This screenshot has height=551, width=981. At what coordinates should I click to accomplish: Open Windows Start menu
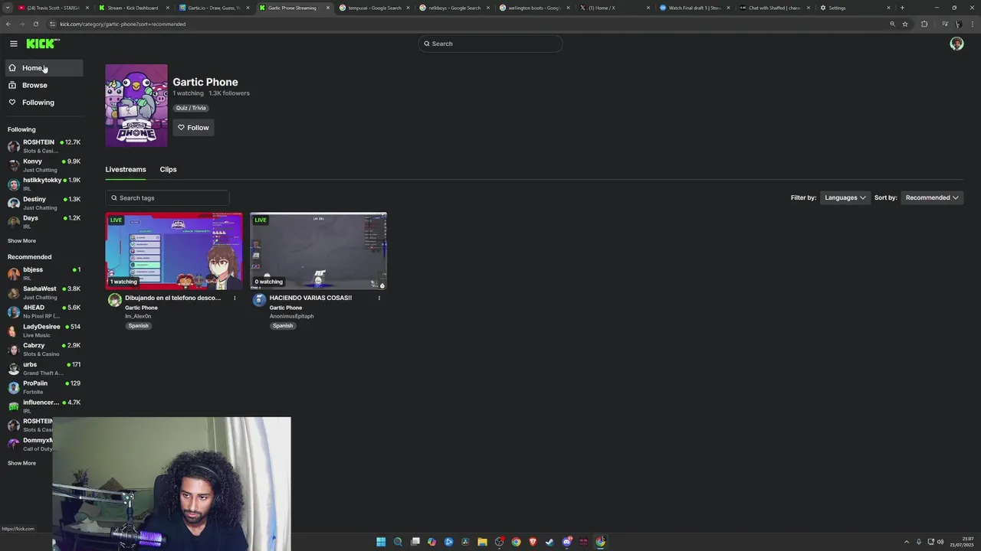pyautogui.click(x=381, y=542)
